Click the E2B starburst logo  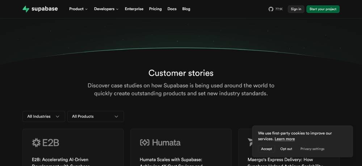point(36,143)
